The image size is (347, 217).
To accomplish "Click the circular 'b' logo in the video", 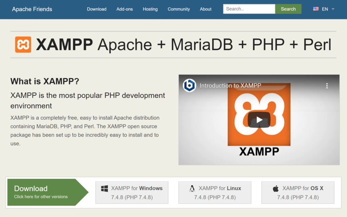I will (189, 86).
